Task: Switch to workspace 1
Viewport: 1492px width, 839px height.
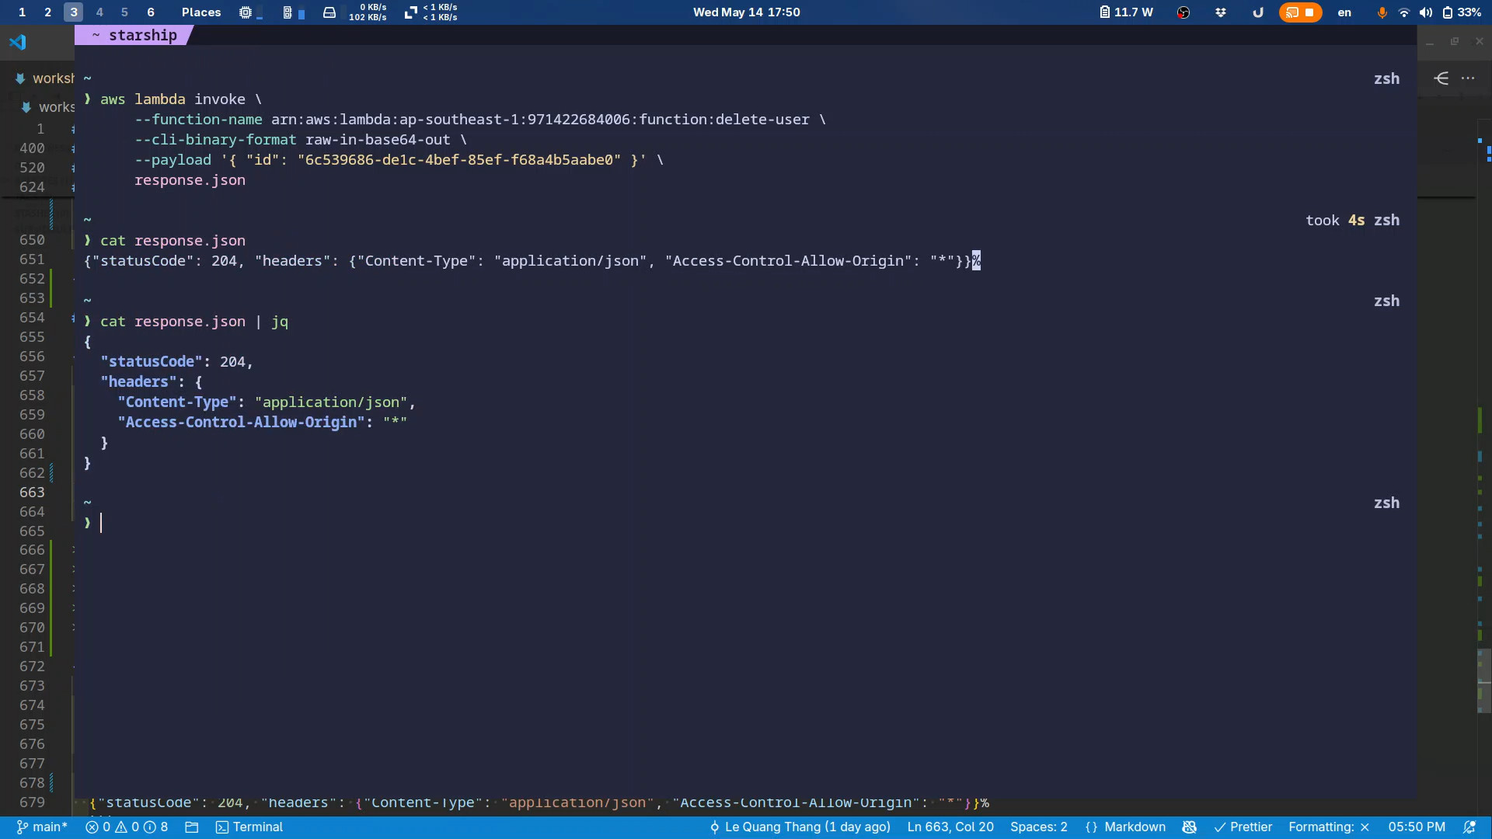Action: tap(22, 12)
